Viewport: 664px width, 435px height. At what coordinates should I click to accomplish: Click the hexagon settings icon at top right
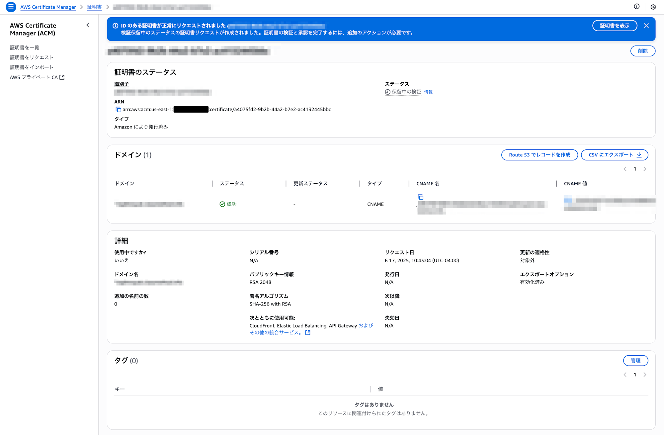pyautogui.click(x=653, y=7)
